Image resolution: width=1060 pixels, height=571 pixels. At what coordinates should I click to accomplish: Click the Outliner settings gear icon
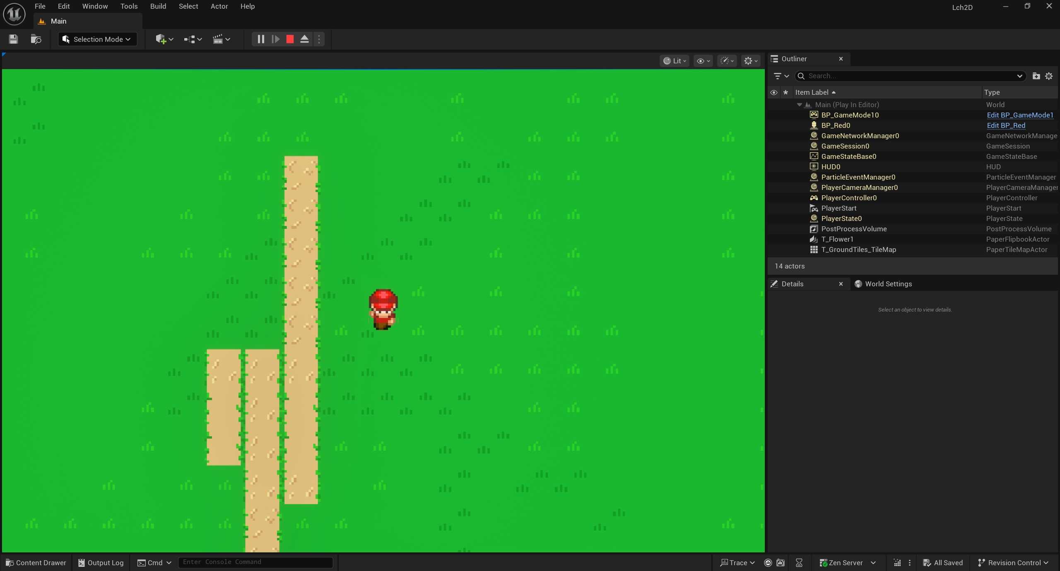[x=1049, y=76]
